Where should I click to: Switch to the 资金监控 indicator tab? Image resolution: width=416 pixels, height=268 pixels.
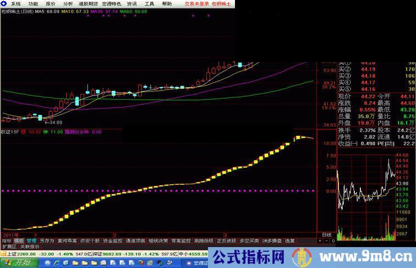[x=112, y=240]
